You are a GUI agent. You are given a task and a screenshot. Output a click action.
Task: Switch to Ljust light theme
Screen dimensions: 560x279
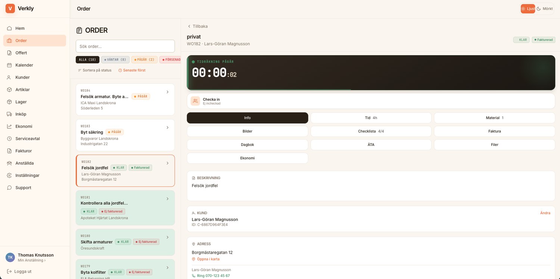pos(528,9)
